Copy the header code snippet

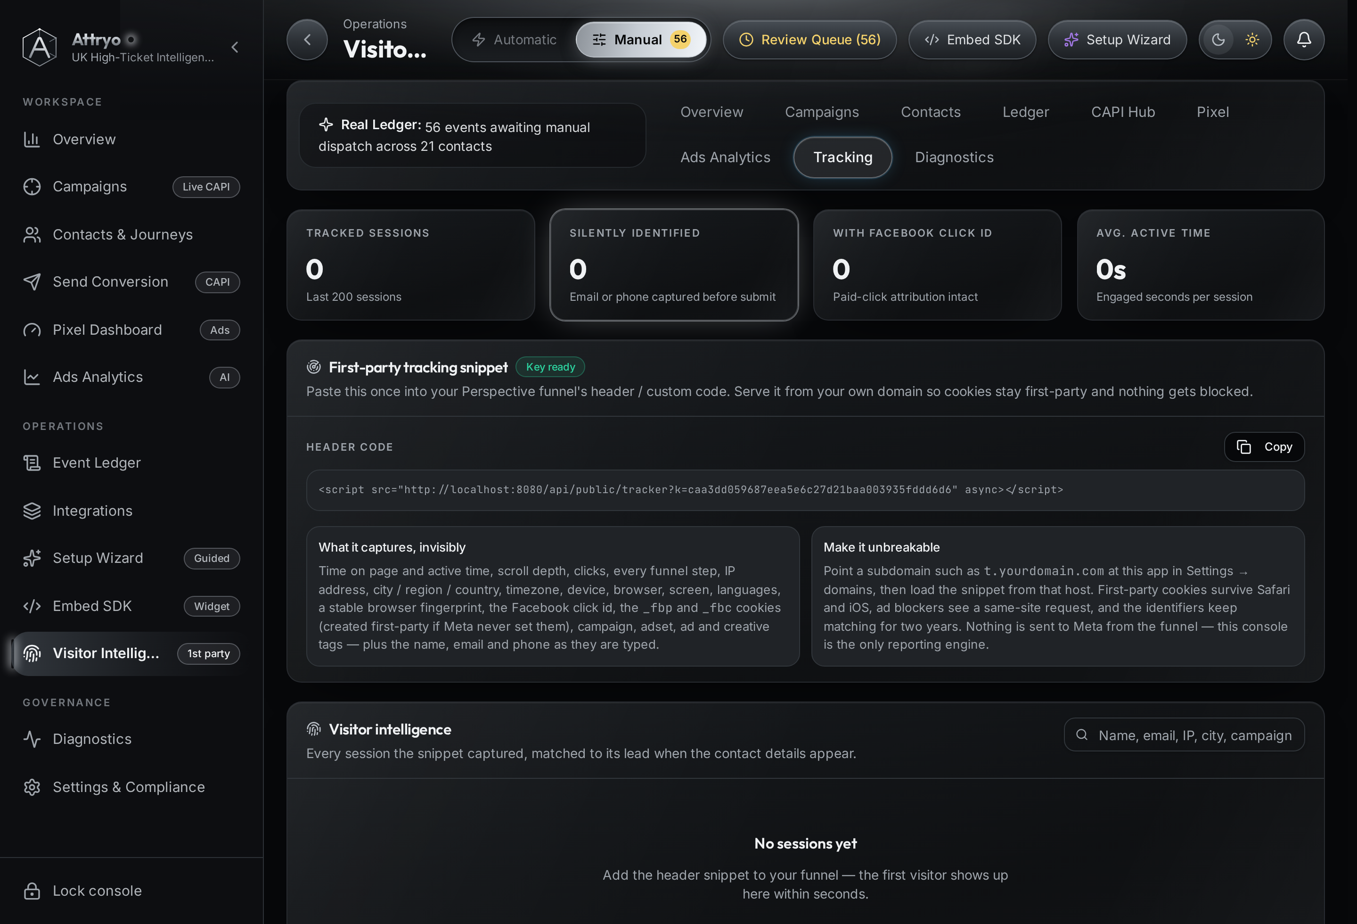tap(1264, 447)
